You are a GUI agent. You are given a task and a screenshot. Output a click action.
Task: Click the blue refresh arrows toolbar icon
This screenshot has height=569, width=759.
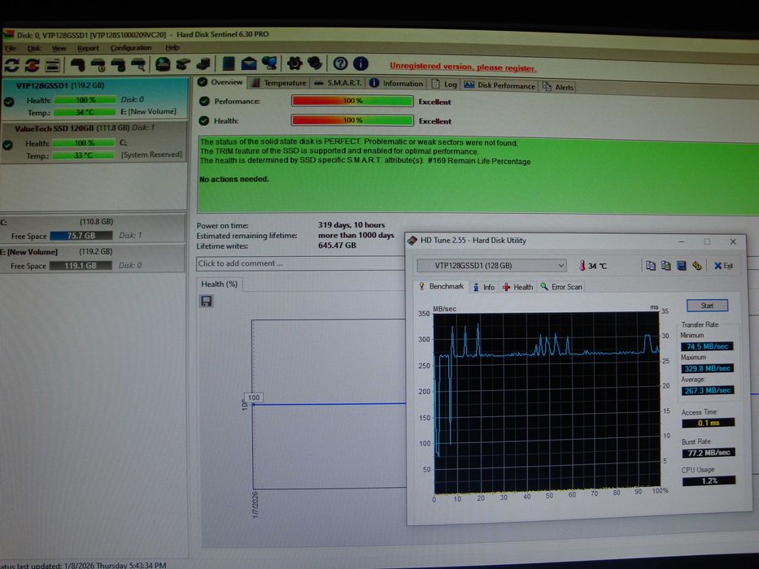tap(11, 64)
